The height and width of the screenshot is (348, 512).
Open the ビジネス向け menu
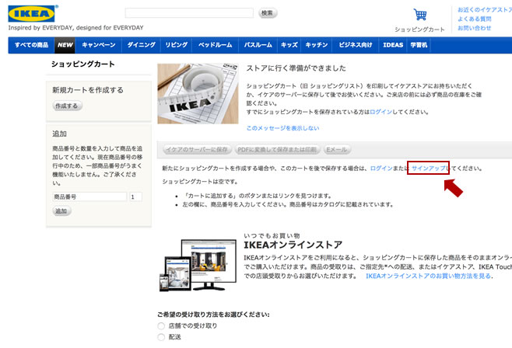tap(356, 45)
